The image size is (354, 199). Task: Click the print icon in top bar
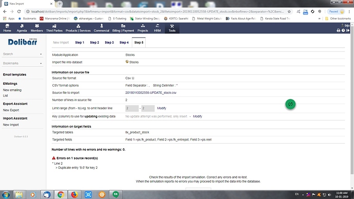tap(338, 30)
